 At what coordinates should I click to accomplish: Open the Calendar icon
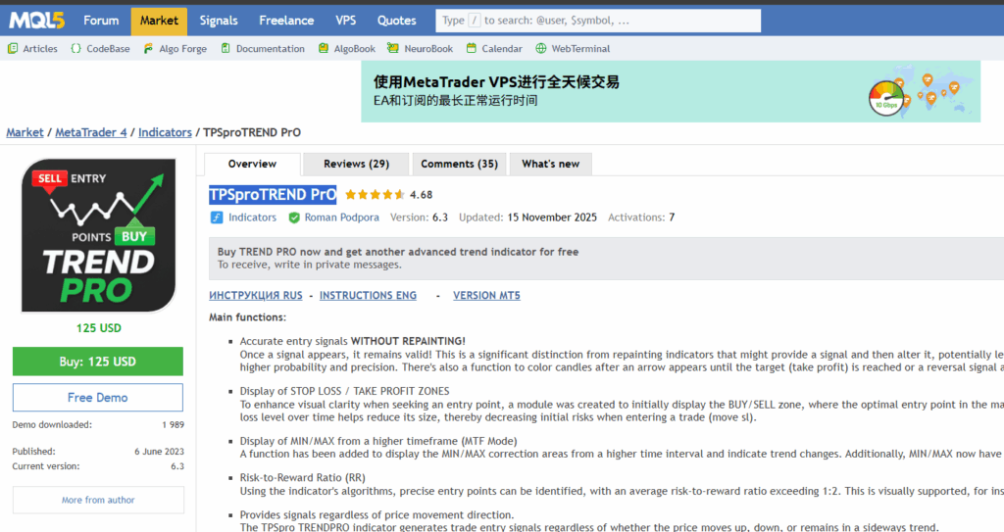[x=472, y=48]
